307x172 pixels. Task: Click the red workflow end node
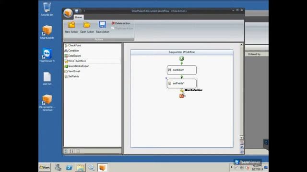[182, 96]
